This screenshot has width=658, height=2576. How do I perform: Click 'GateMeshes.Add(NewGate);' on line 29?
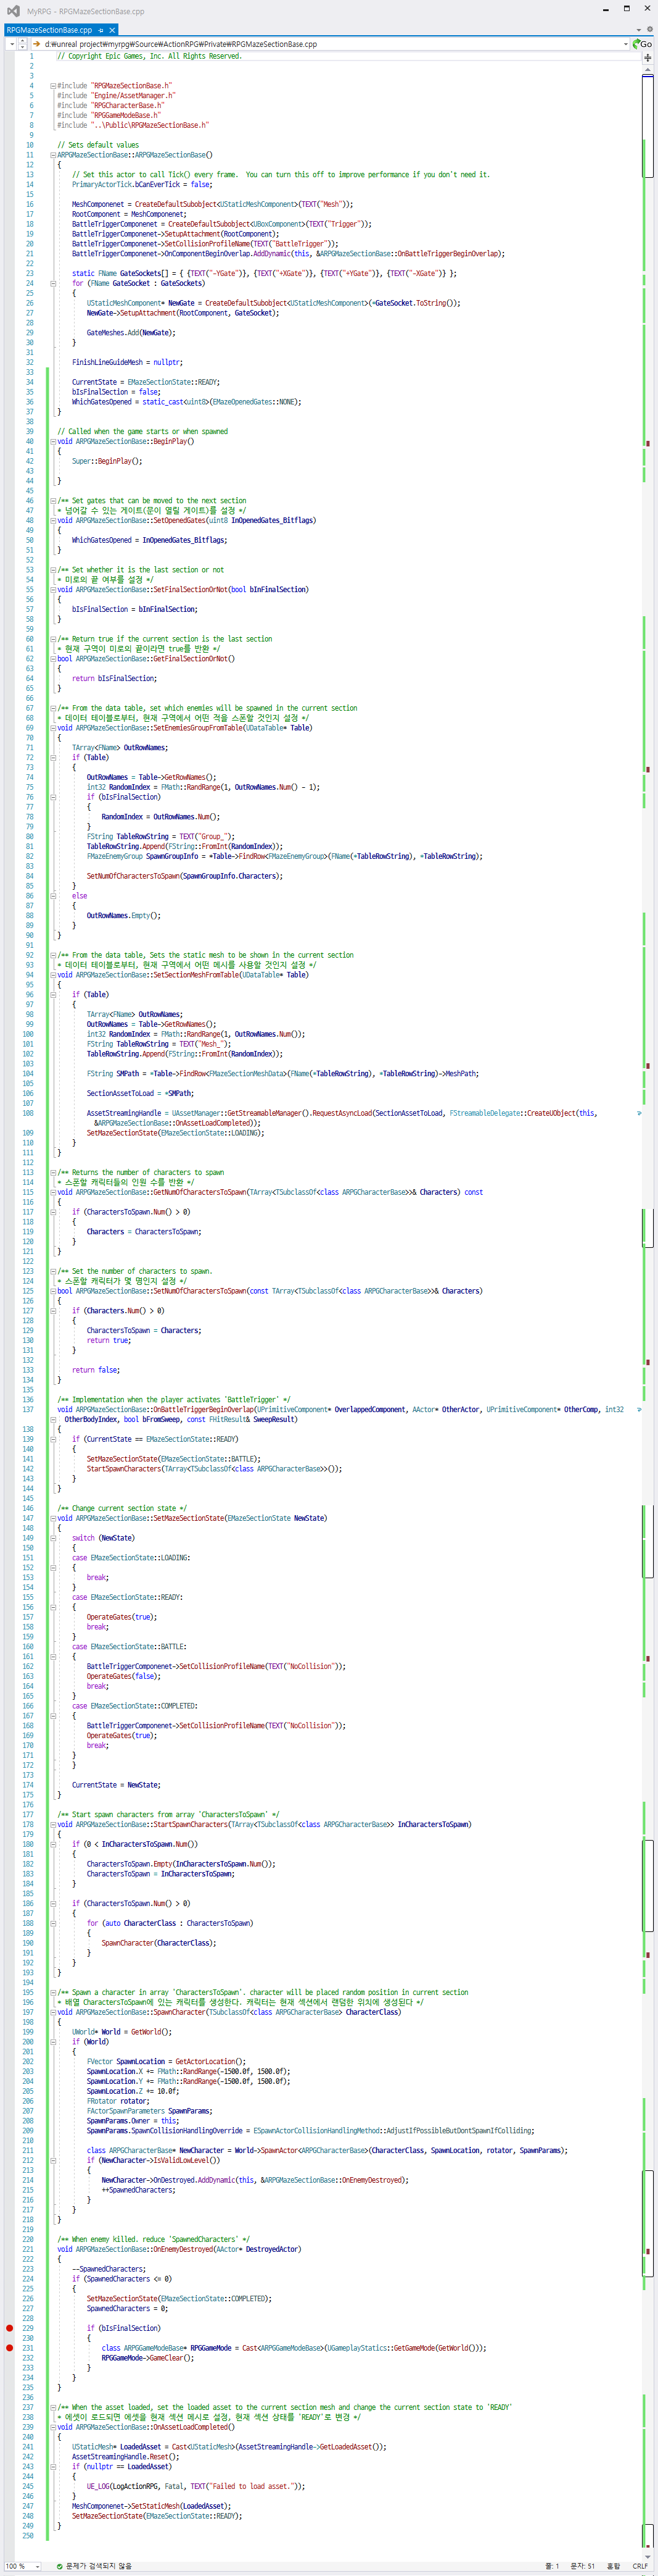point(131,332)
